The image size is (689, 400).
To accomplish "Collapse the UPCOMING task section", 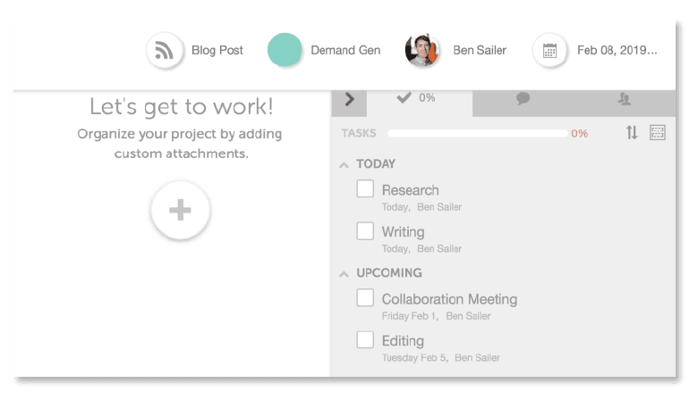I will [x=344, y=273].
